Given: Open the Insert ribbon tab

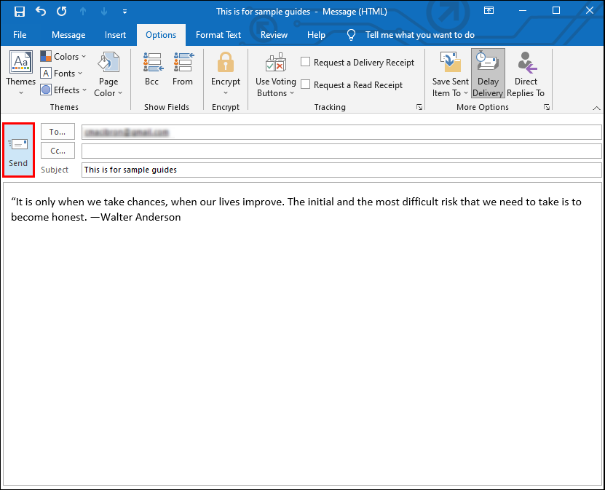Looking at the screenshot, I should [115, 35].
